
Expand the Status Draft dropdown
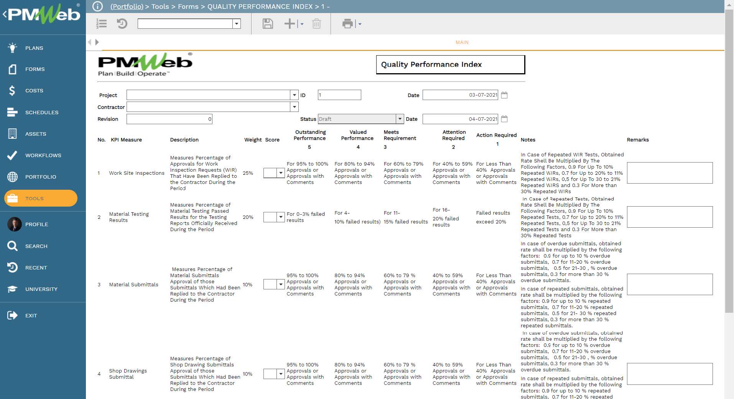click(x=400, y=119)
